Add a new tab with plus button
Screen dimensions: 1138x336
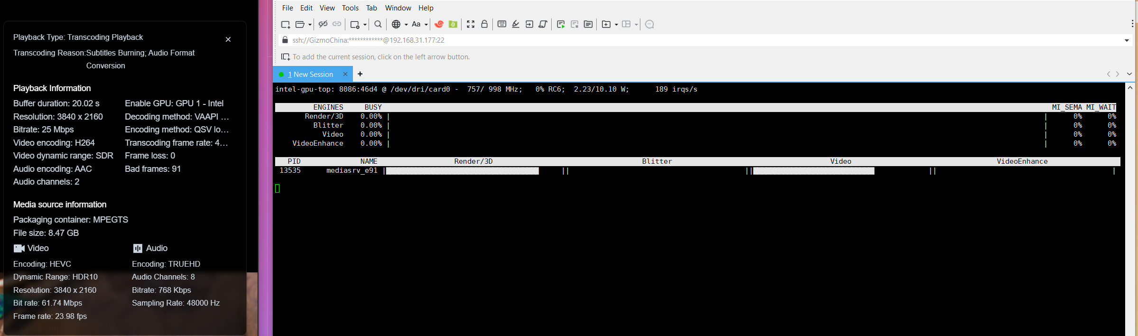point(360,74)
